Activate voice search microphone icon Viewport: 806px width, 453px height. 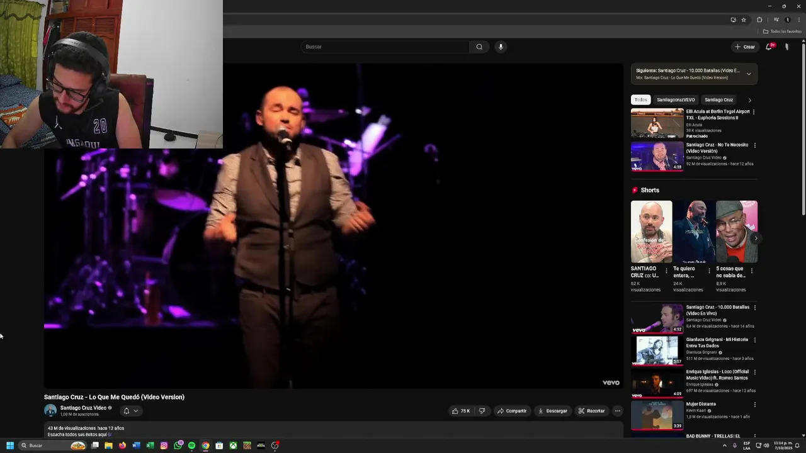click(501, 47)
